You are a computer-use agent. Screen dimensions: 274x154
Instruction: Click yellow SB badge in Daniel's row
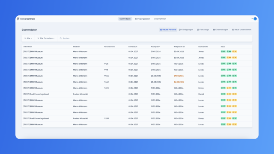pyautogui.click(x=235, y=94)
